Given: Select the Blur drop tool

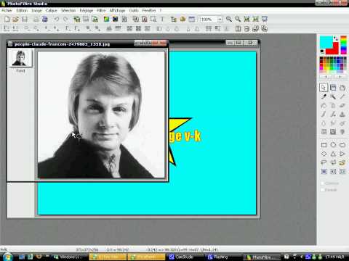Looking at the screenshot, I should (x=324, y=123).
